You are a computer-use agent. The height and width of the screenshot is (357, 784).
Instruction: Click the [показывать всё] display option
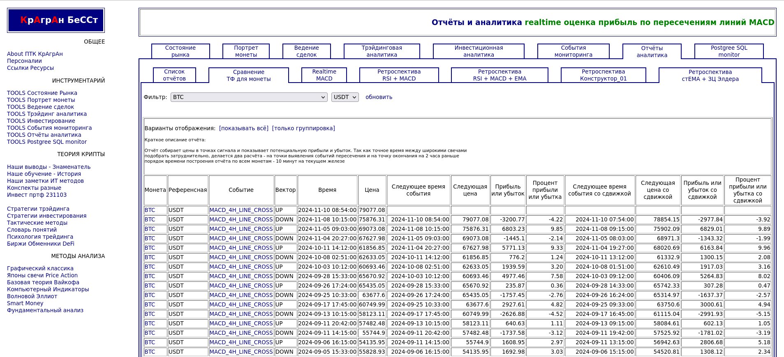click(x=243, y=128)
